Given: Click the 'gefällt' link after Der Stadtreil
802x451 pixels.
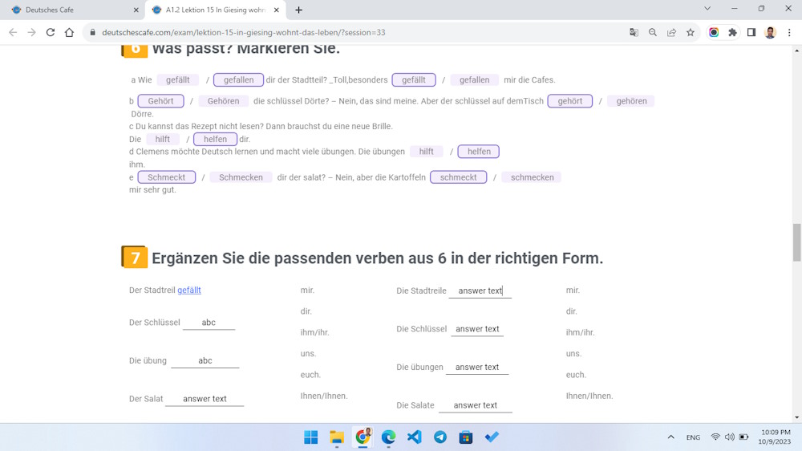Looking at the screenshot, I should coord(189,290).
